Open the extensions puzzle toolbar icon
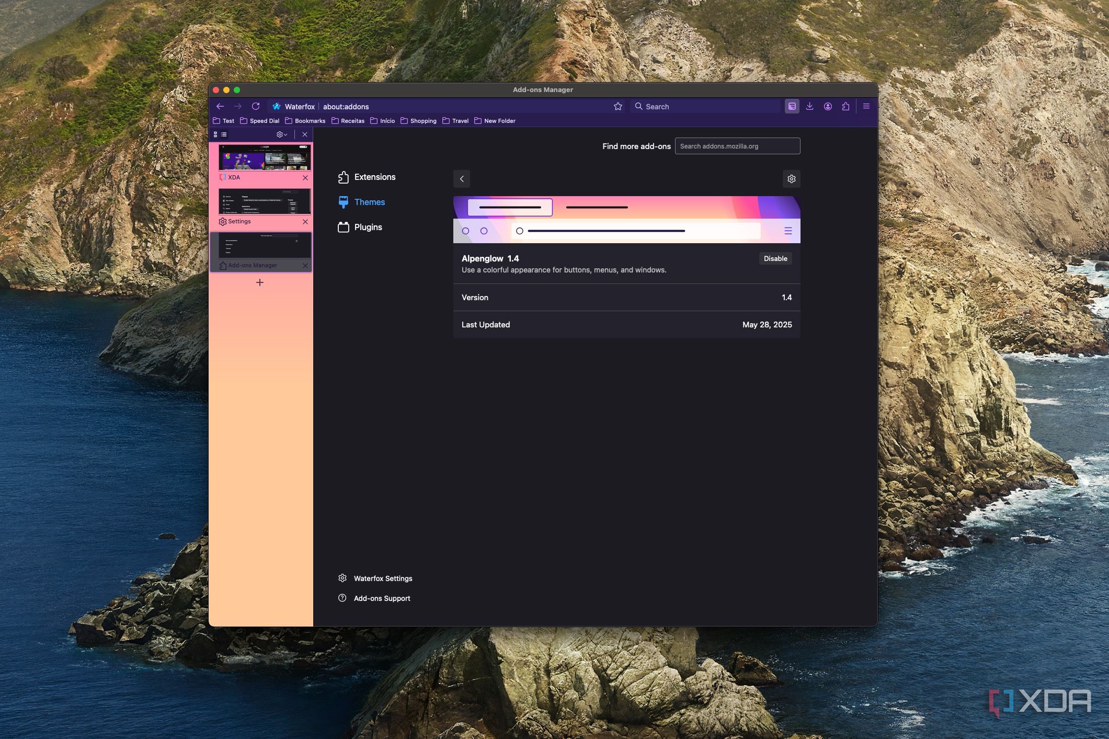 845,106
